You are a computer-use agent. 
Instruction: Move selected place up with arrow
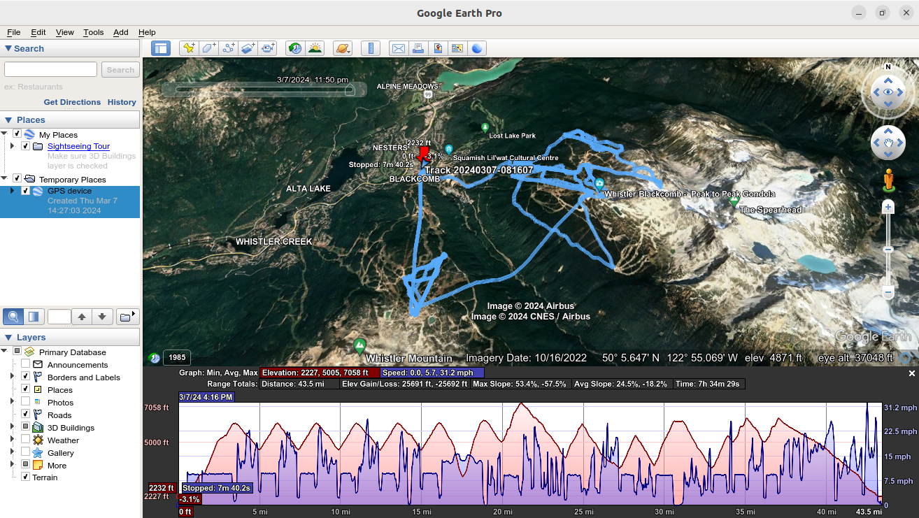82,317
